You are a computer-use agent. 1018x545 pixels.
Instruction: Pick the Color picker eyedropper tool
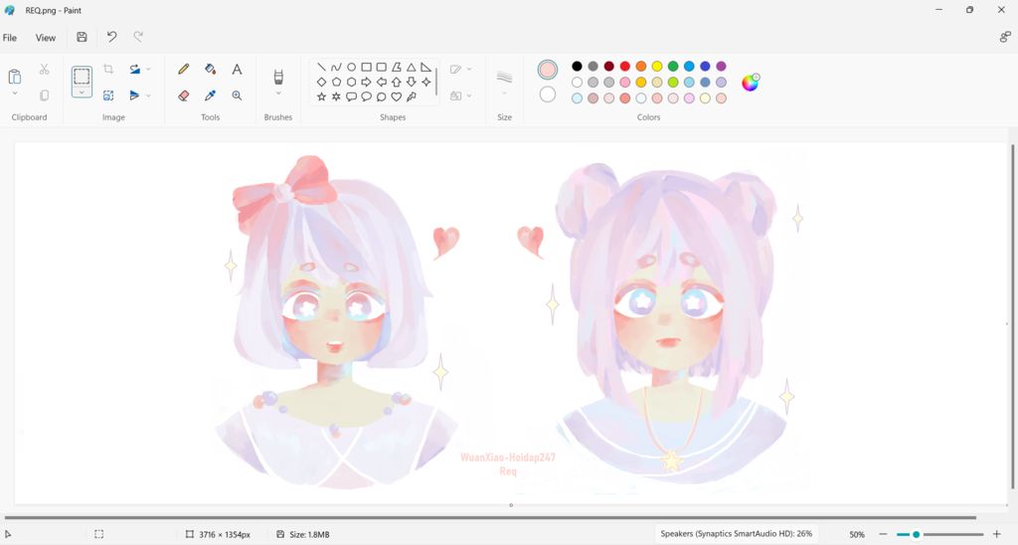pyautogui.click(x=211, y=95)
